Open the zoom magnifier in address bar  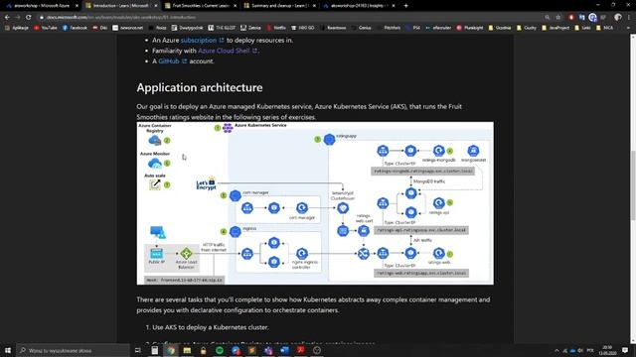click(548, 17)
